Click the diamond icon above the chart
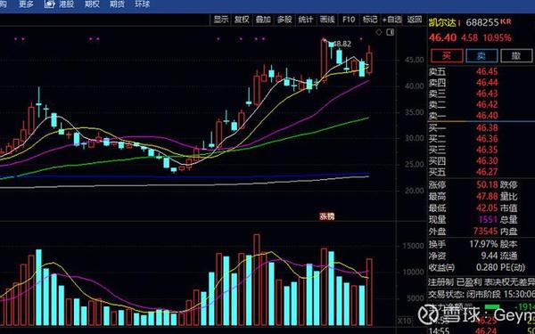535x334 pixels. (379, 32)
